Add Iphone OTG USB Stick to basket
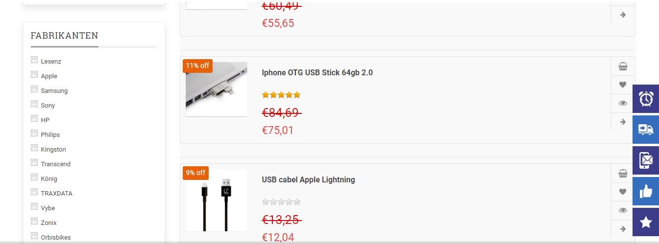This screenshot has height=244, width=659. [x=623, y=67]
